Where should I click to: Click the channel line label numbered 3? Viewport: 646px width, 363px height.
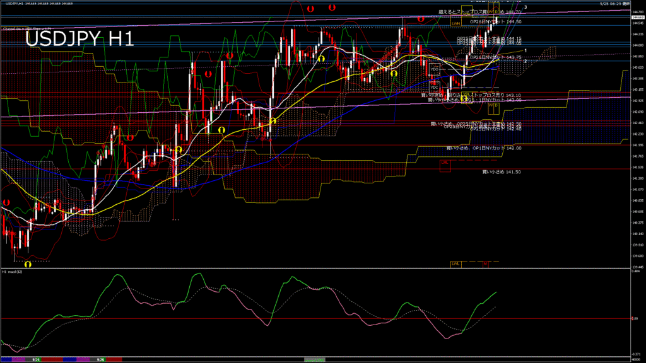pyautogui.click(x=526, y=7)
